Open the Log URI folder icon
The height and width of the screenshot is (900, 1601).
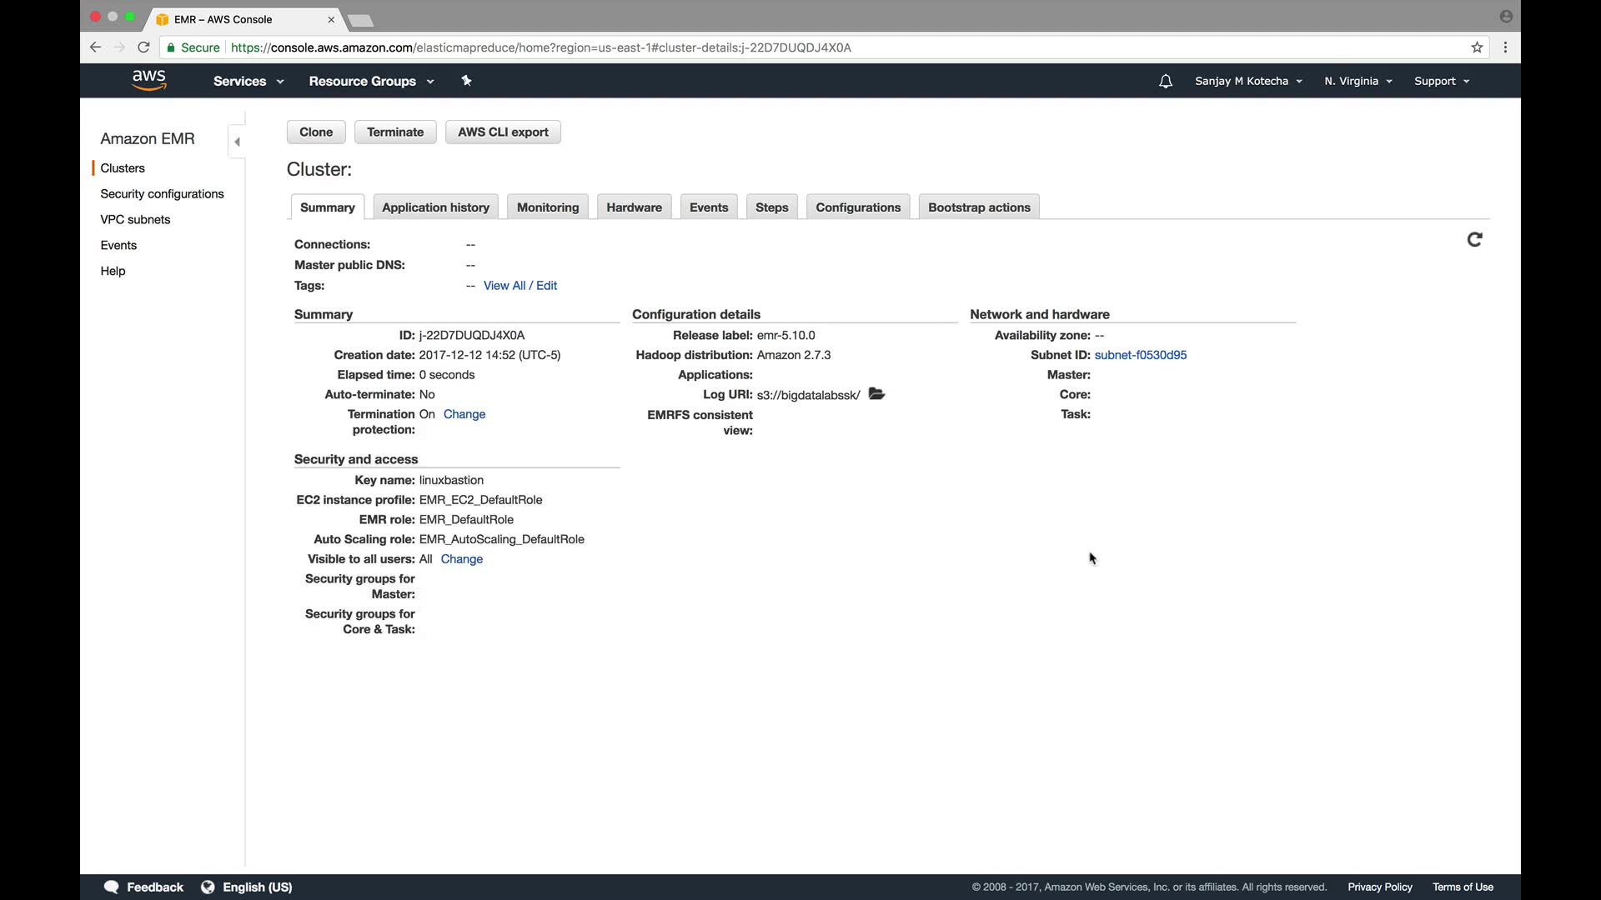[876, 394]
